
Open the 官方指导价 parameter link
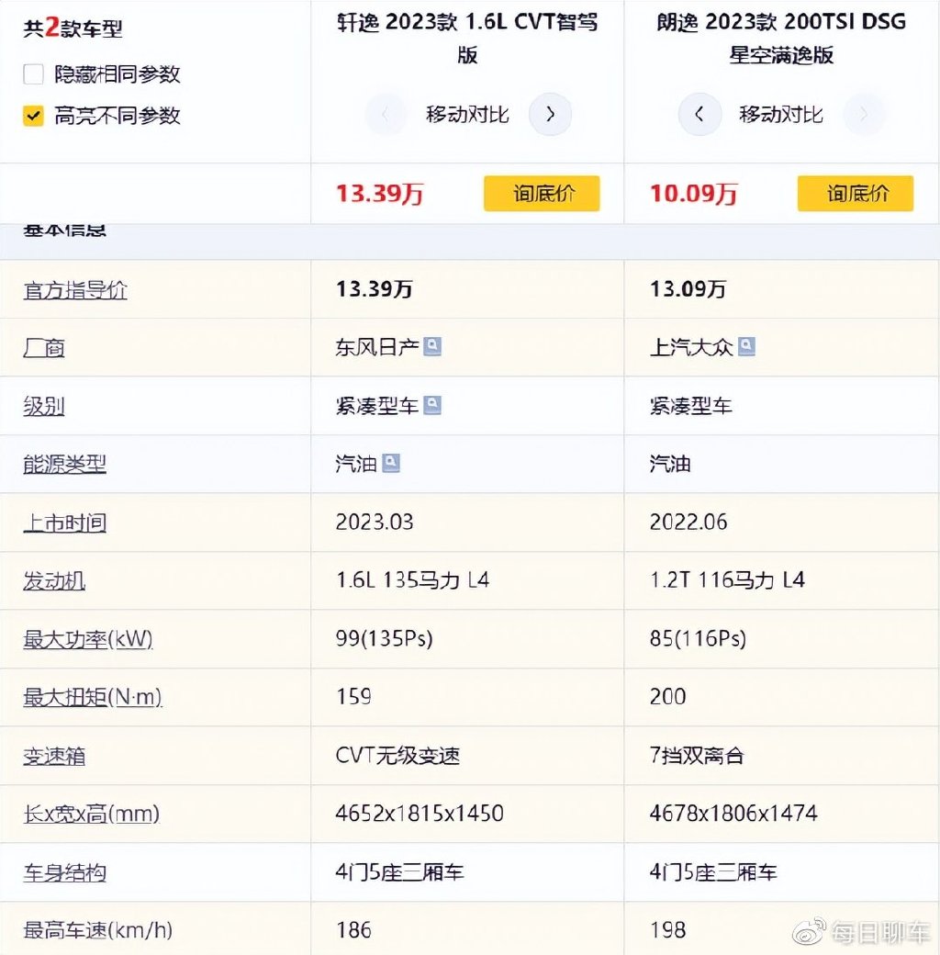[75, 290]
